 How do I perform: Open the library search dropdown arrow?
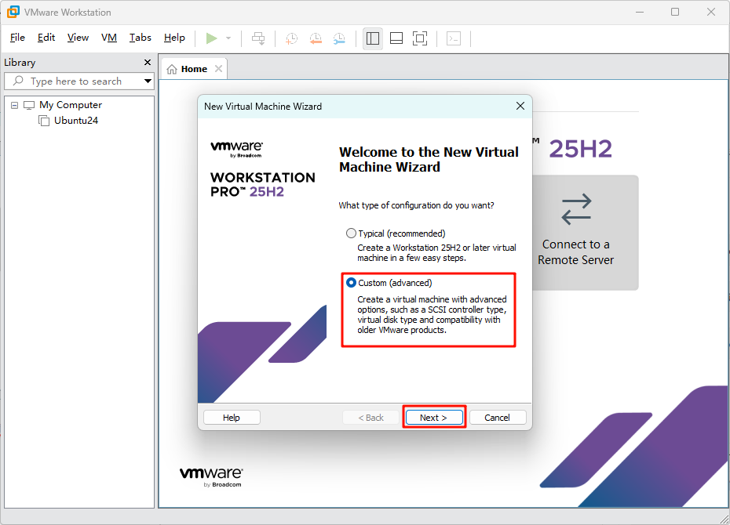coord(148,81)
